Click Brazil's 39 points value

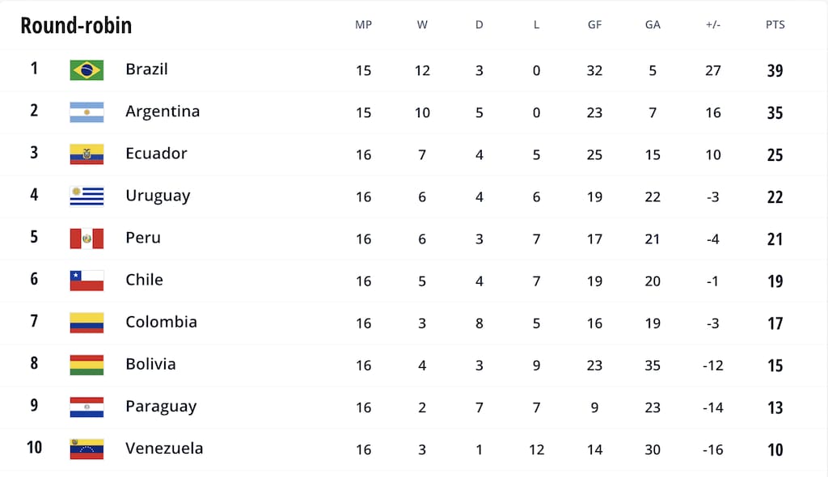pos(775,71)
